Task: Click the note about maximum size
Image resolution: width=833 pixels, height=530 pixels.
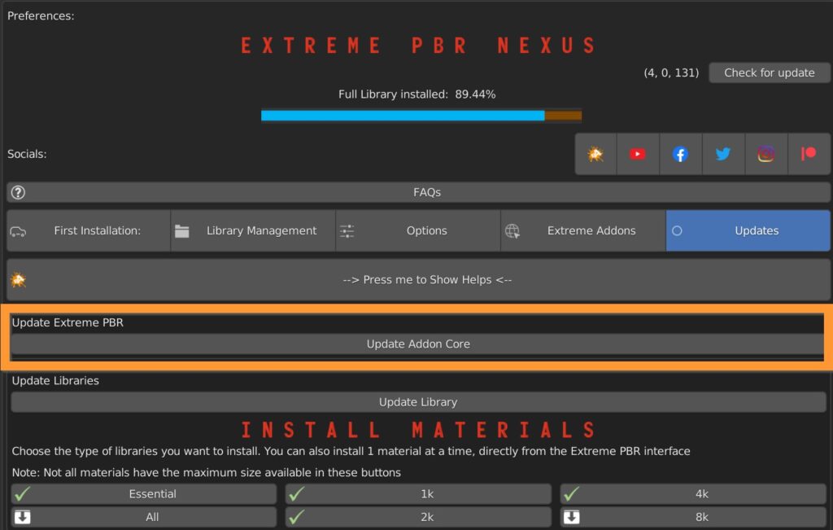Action: [206, 472]
